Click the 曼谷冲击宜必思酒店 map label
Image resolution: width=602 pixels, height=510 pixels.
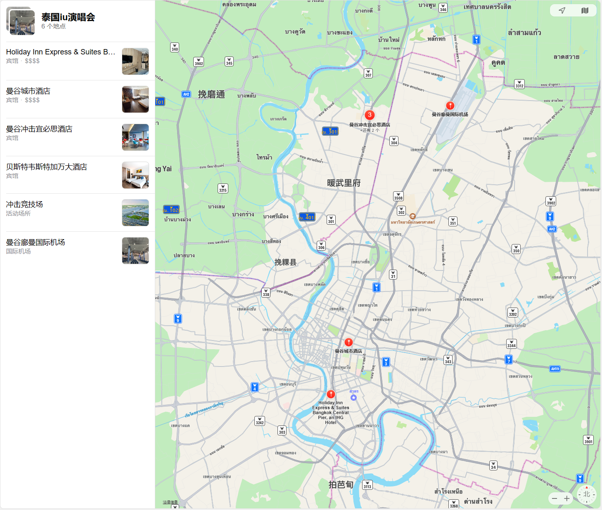pyautogui.click(x=370, y=125)
